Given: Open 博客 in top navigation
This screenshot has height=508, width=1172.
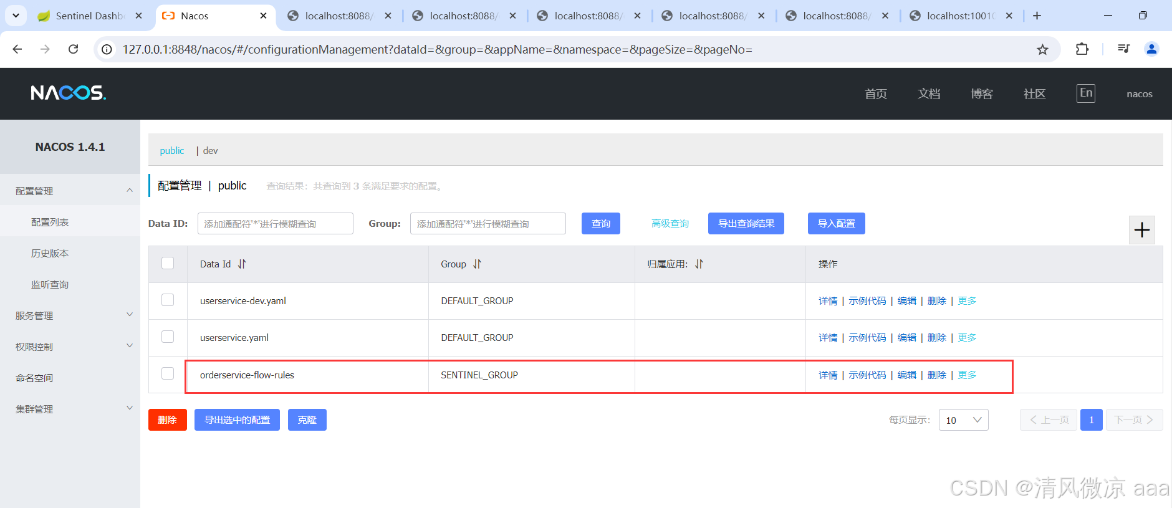Looking at the screenshot, I should pos(982,94).
